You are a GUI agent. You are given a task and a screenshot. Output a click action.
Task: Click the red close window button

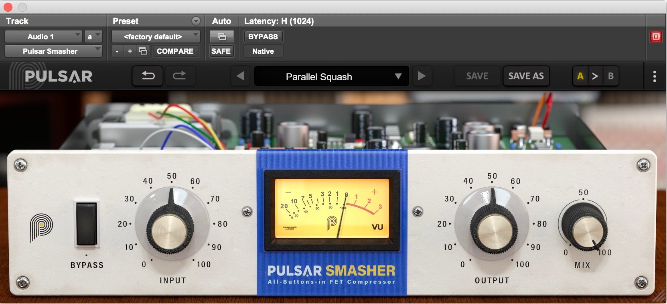(x=8, y=7)
